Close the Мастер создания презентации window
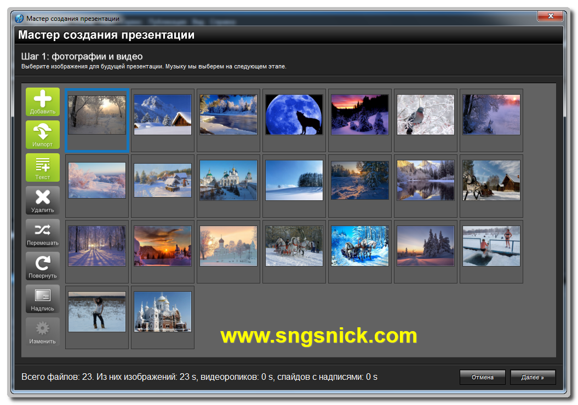 click(551, 16)
